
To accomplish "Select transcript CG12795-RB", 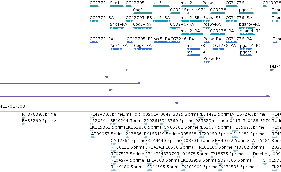I will [129, 21].
